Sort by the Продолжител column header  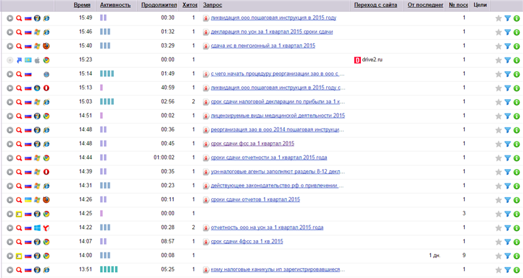point(159,5)
